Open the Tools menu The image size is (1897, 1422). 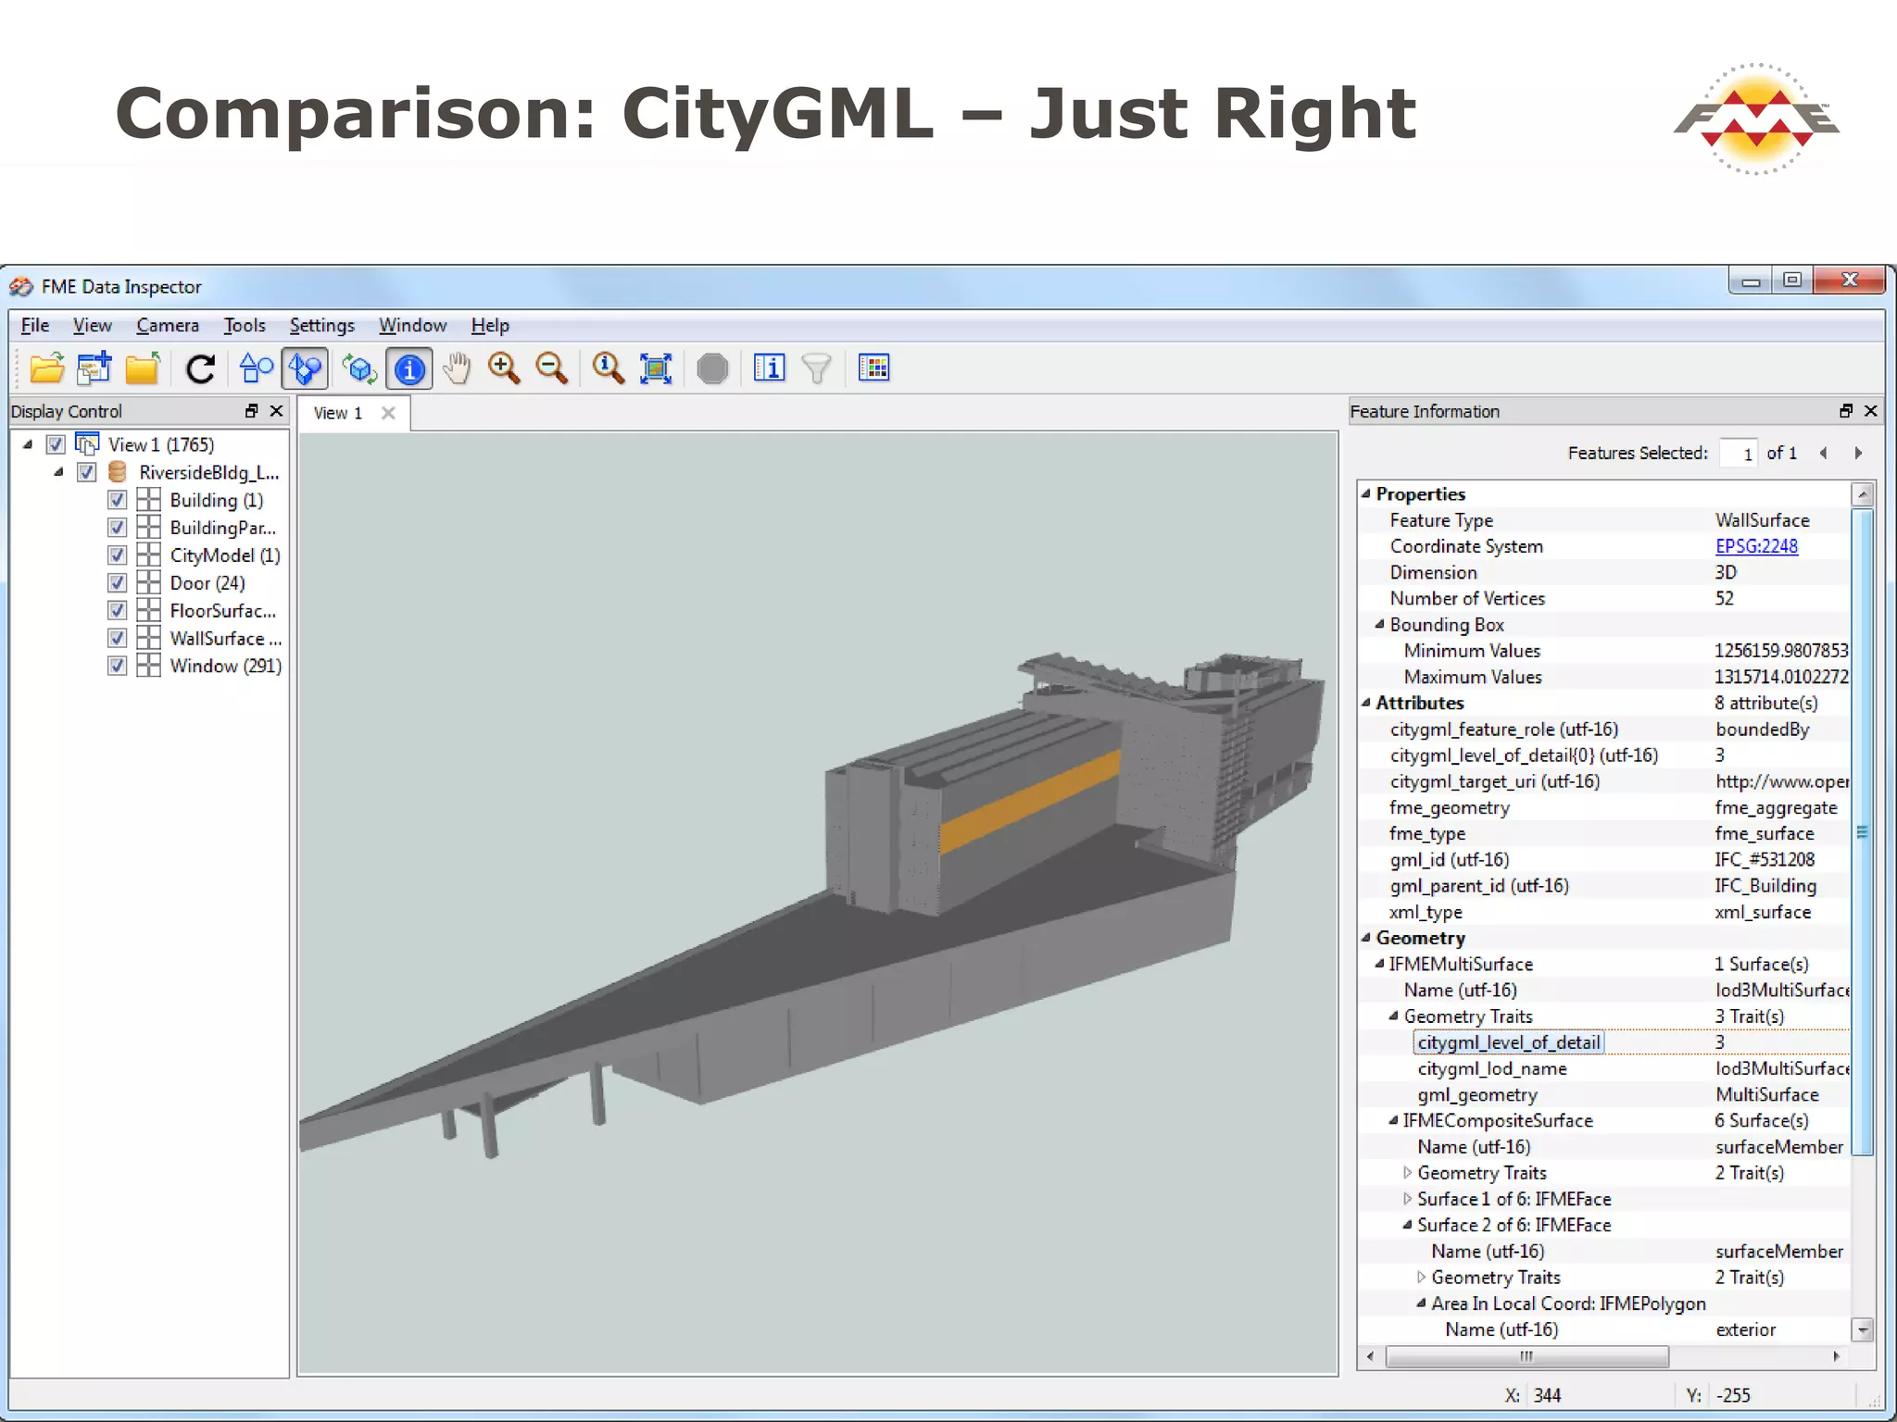pyautogui.click(x=245, y=326)
